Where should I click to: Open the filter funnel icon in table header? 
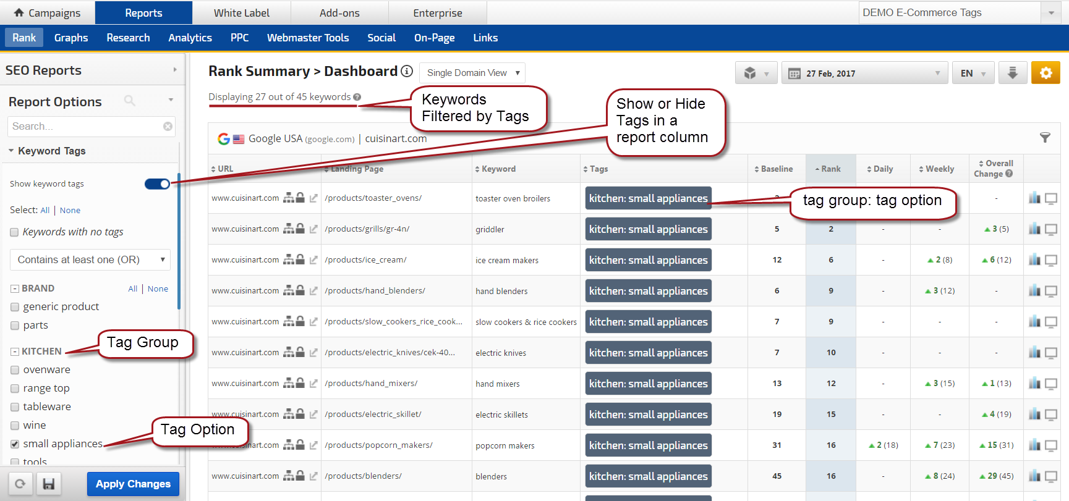1045,138
